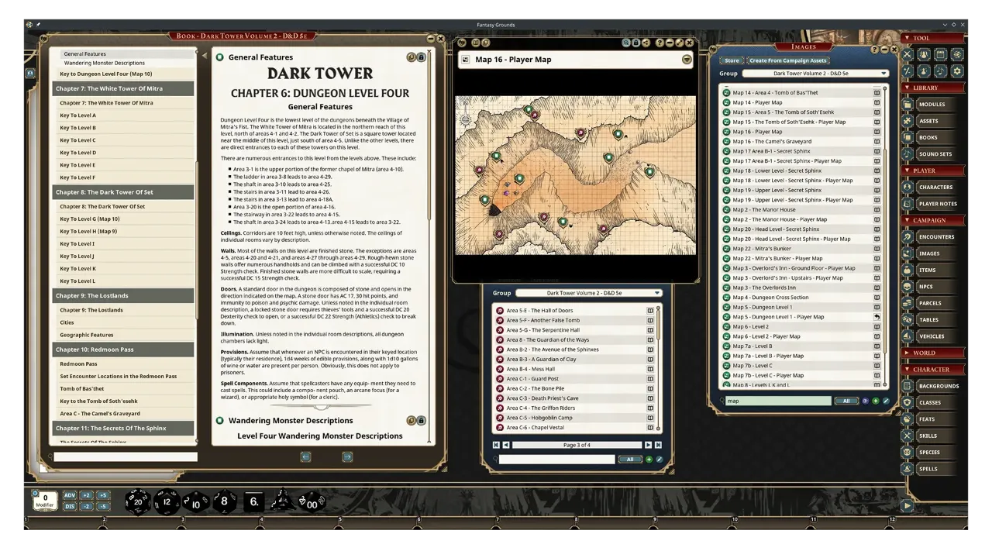Open Sound Sets music note icon
992x558 pixels.
point(907,154)
